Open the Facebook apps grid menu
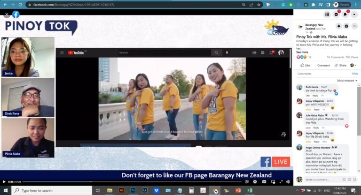 [x=327, y=15]
